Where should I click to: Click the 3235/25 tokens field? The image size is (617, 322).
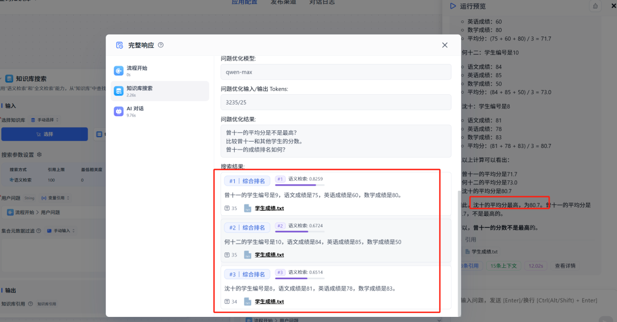336,102
